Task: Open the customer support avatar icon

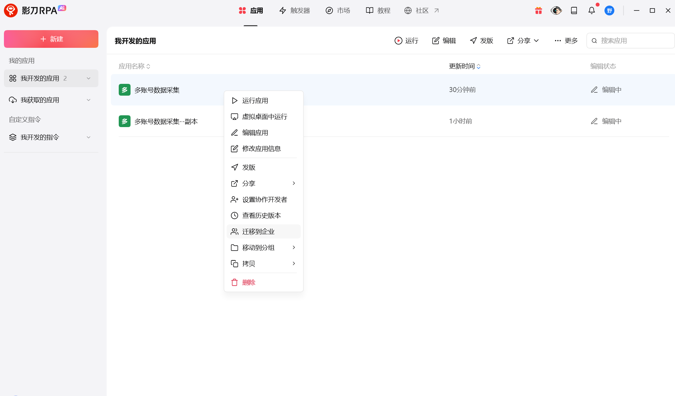Action: 556,10
